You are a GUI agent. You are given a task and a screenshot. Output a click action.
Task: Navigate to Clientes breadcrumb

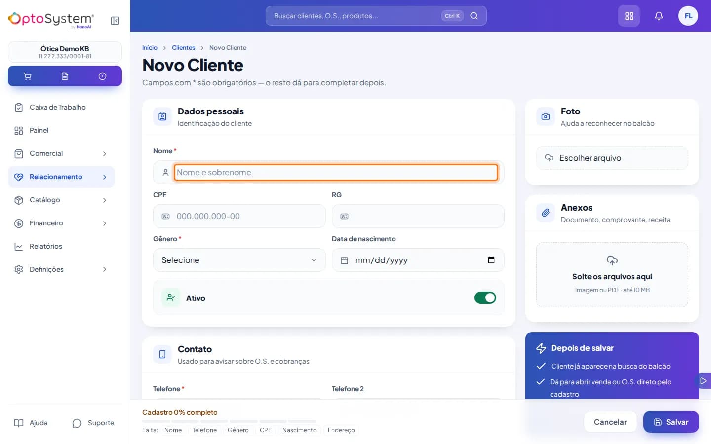[183, 48]
